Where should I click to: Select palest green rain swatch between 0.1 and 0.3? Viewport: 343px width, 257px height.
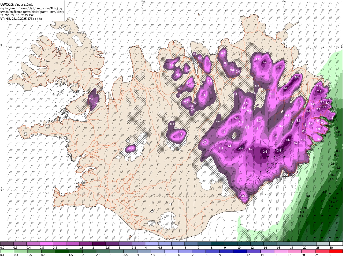(x=7, y=251)
